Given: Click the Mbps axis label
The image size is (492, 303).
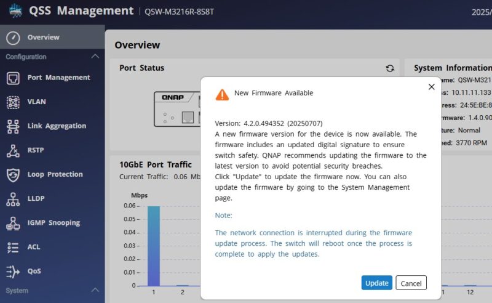Looking at the screenshot, I should pos(140,195).
